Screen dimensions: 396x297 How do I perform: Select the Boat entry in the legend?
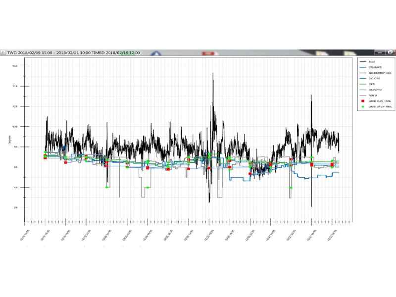(x=367, y=61)
